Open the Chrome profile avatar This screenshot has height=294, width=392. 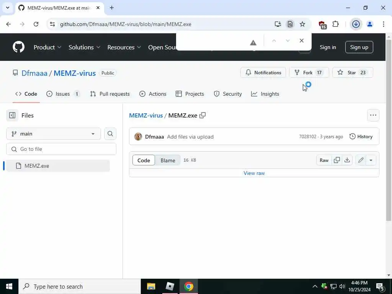pyautogui.click(x=369, y=24)
